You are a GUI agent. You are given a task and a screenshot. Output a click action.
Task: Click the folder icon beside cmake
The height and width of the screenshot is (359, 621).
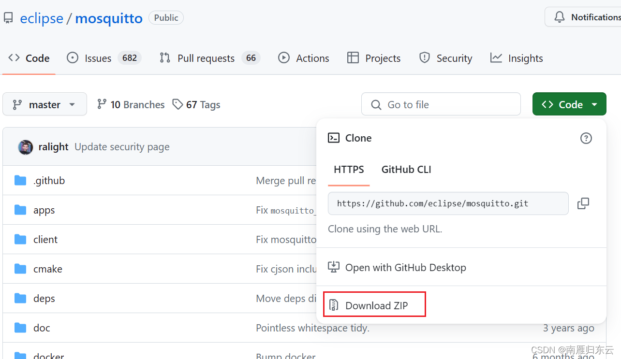pyautogui.click(x=20, y=269)
